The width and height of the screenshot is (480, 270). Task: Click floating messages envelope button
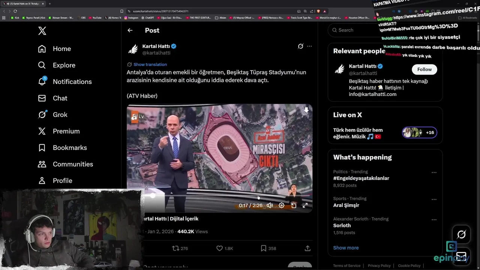coord(461,256)
